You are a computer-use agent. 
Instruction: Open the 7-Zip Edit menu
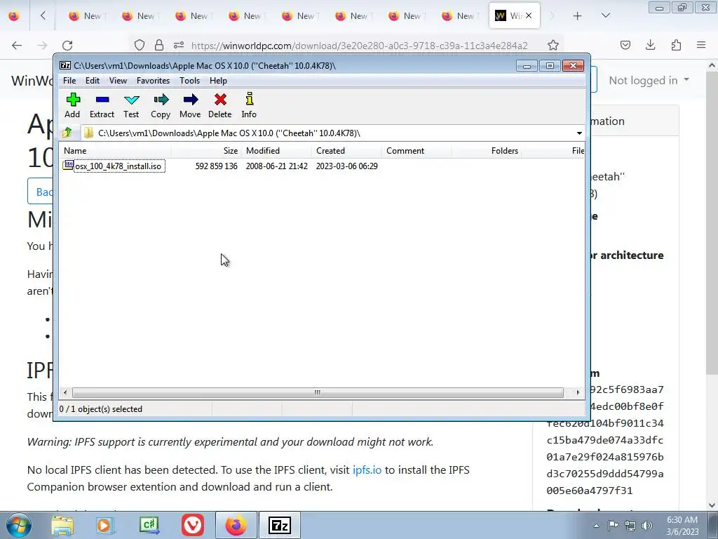93,81
